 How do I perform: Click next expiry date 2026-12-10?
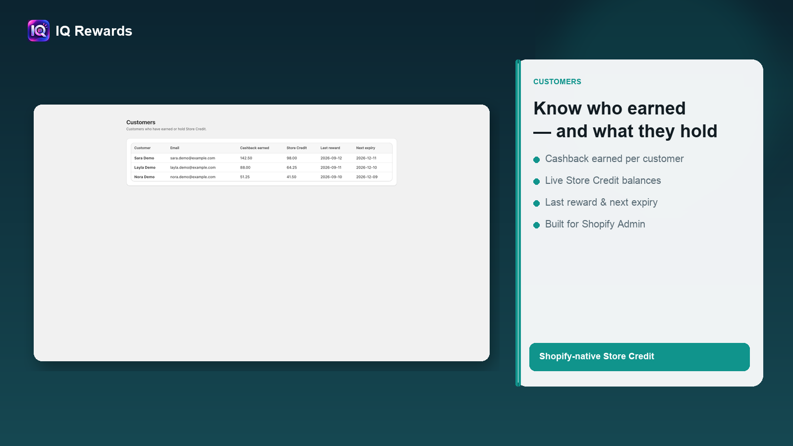[366, 167]
